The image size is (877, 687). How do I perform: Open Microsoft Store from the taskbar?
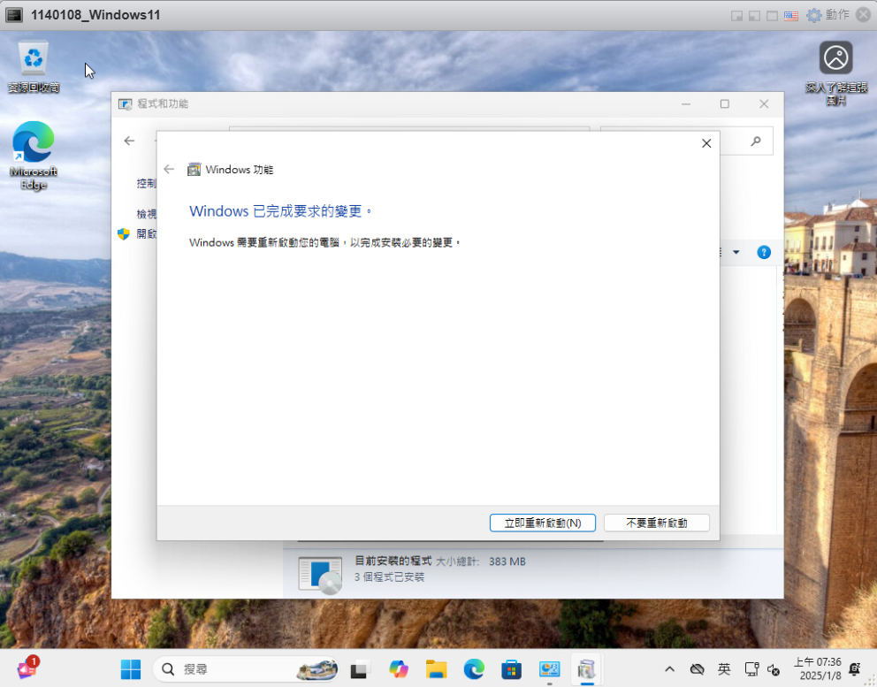[x=511, y=669]
